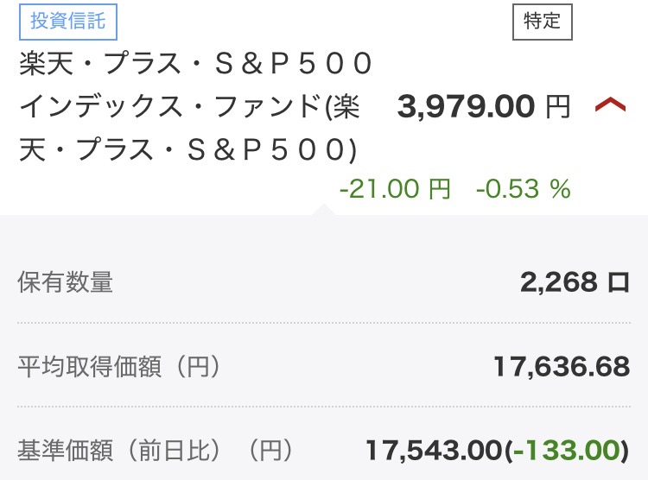
Task: Select the 平均取得価額（円） label
Action: click(x=119, y=367)
